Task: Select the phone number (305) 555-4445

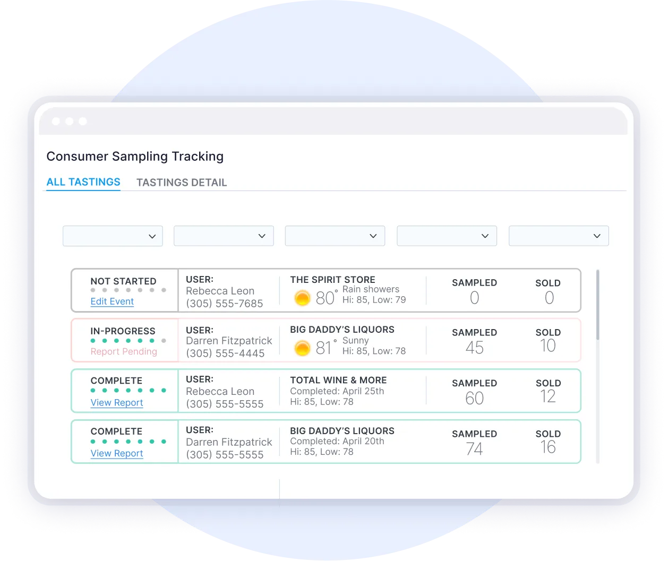Action: (225, 354)
